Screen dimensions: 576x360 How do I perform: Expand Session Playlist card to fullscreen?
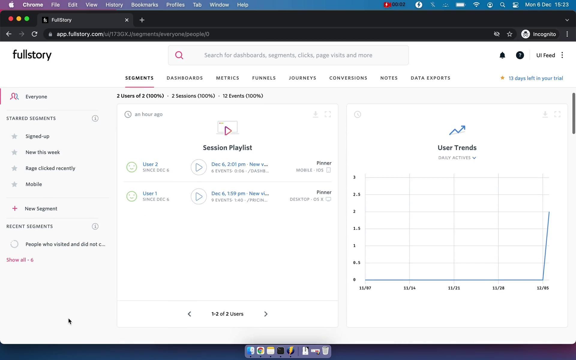(x=328, y=114)
